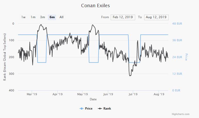
Task: Open the Highcharts.com credits link
Action: pyautogui.click(x=180, y=114)
